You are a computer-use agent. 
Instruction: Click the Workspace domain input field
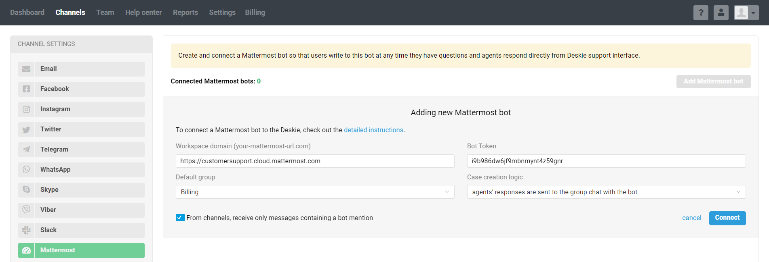[315, 161]
